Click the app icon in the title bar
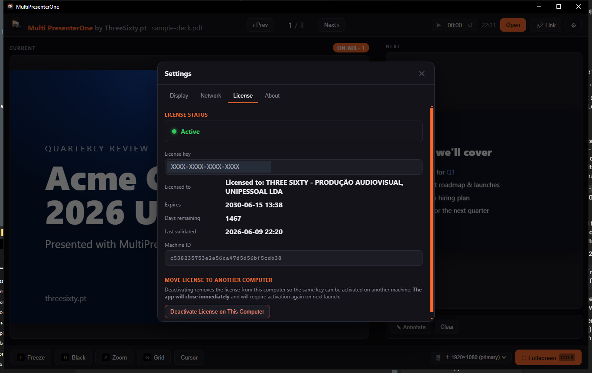 coord(10,7)
